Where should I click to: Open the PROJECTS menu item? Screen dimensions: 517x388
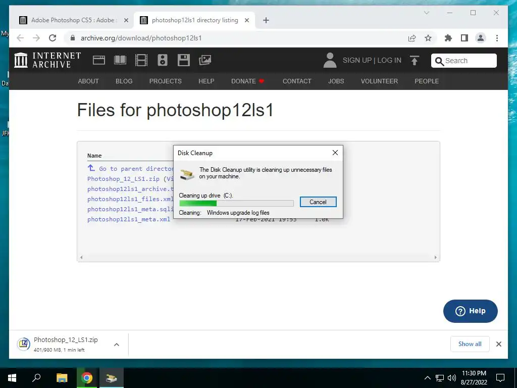click(165, 81)
